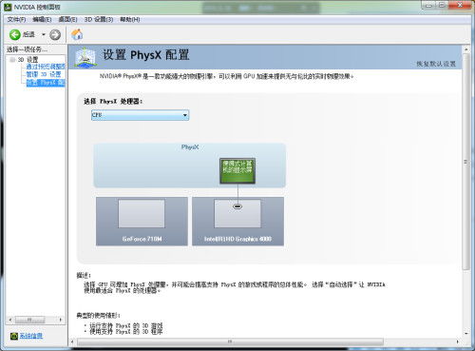Select 管理 3D 设置 tree item
Viewport: 475px width, 351px height.
click(x=44, y=74)
